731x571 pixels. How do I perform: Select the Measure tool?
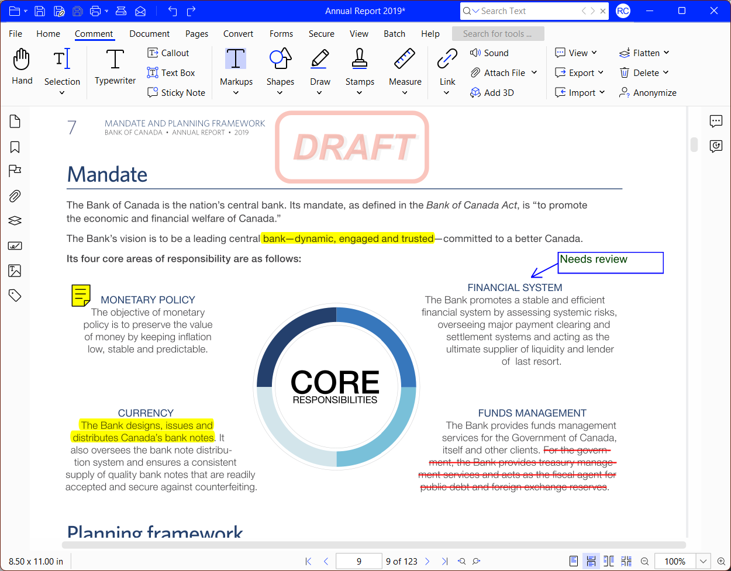click(405, 64)
